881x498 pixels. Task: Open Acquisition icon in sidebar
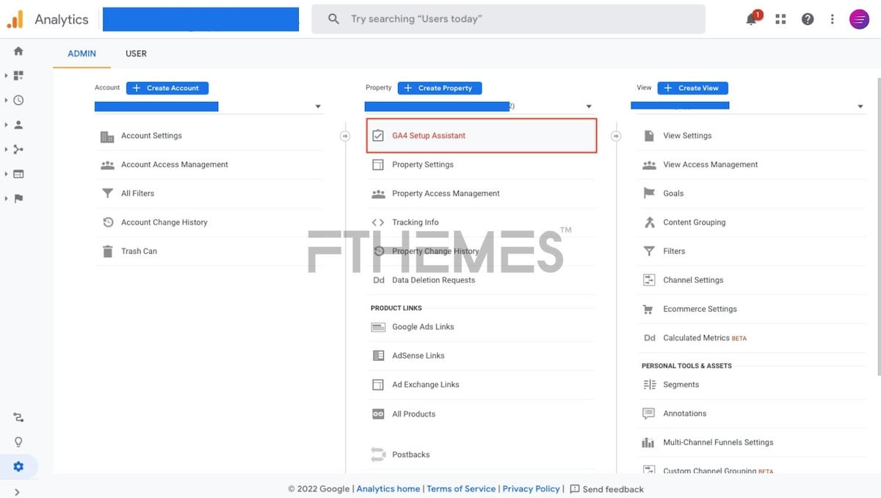coord(18,150)
